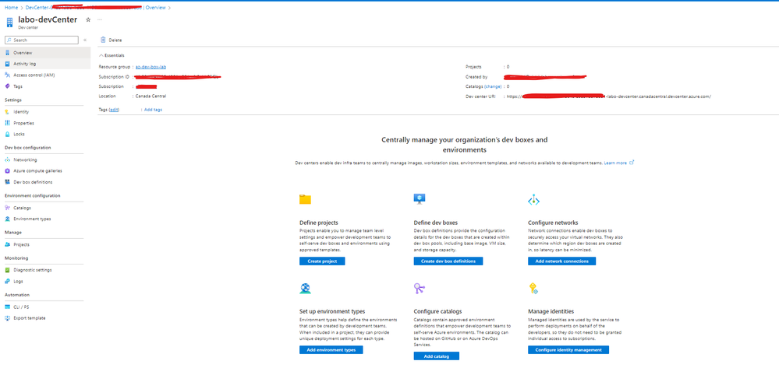Screen dimensions: 779x368
Task: Click the Add environment types button
Action: 331,349
